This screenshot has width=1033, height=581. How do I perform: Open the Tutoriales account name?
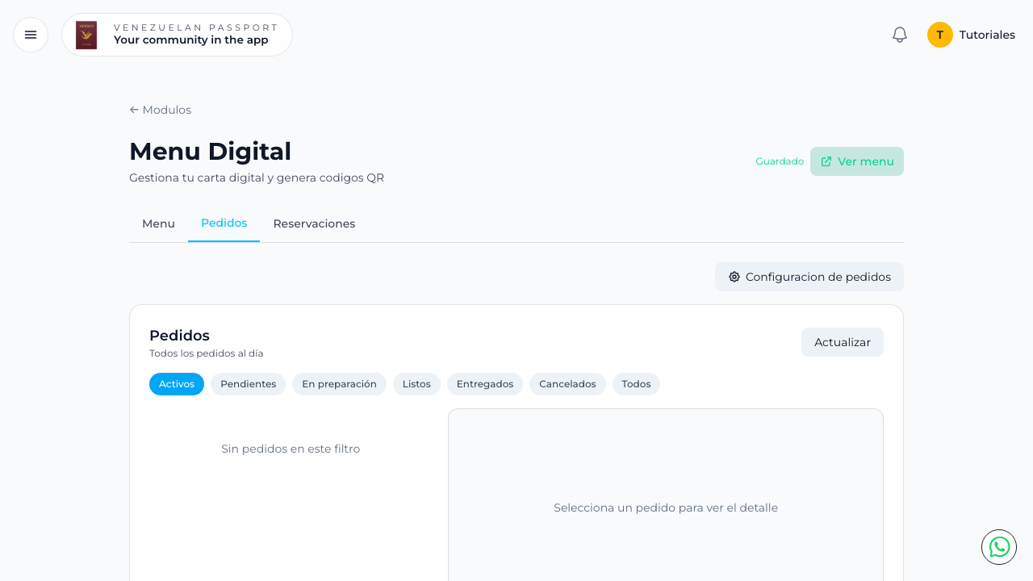coord(987,35)
